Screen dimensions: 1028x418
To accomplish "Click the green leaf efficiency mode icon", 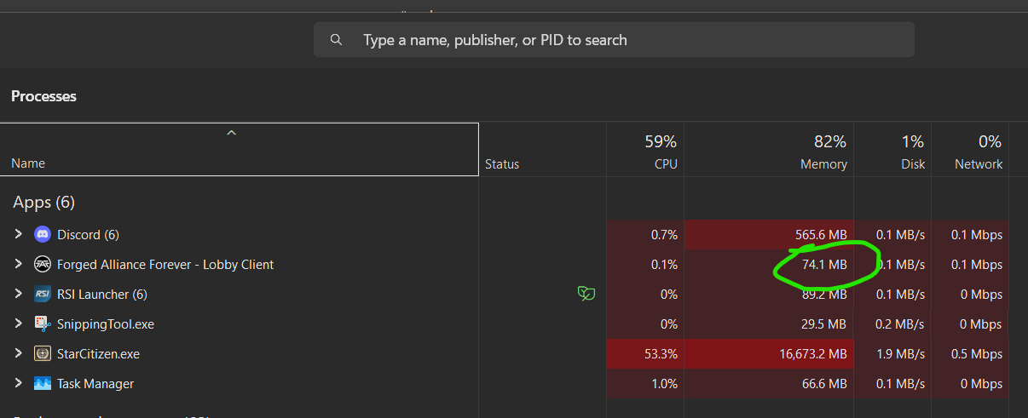I will coord(586,294).
